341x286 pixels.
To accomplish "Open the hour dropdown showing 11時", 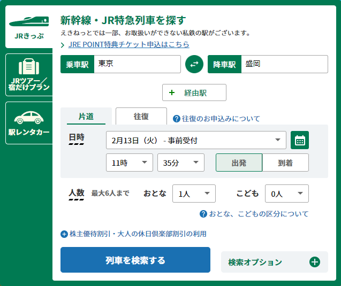I will pyautogui.click(x=130, y=163).
